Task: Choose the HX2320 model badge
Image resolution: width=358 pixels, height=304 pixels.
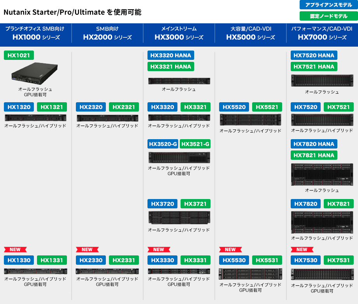Action: (x=91, y=107)
